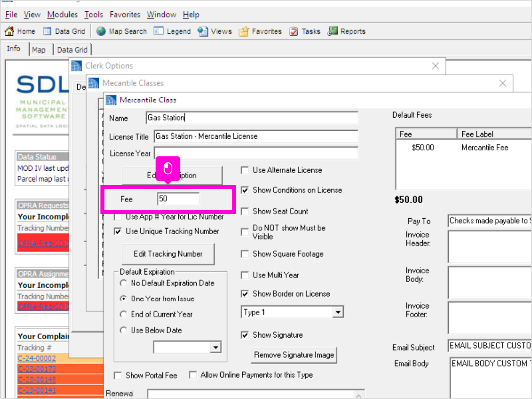The width and height of the screenshot is (532, 399).
Task: Enable Use Multi Year checkbox
Action: 245,275
